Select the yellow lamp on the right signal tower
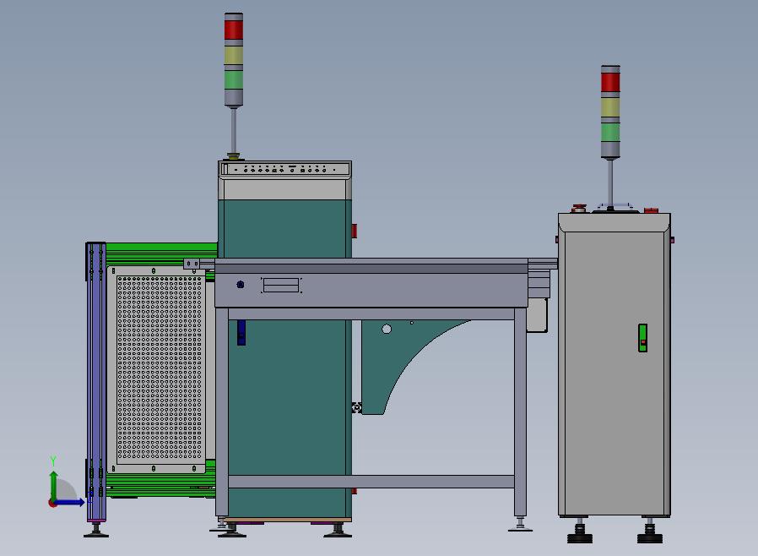This screenshot has width=758, height=556. coord(610,107)
